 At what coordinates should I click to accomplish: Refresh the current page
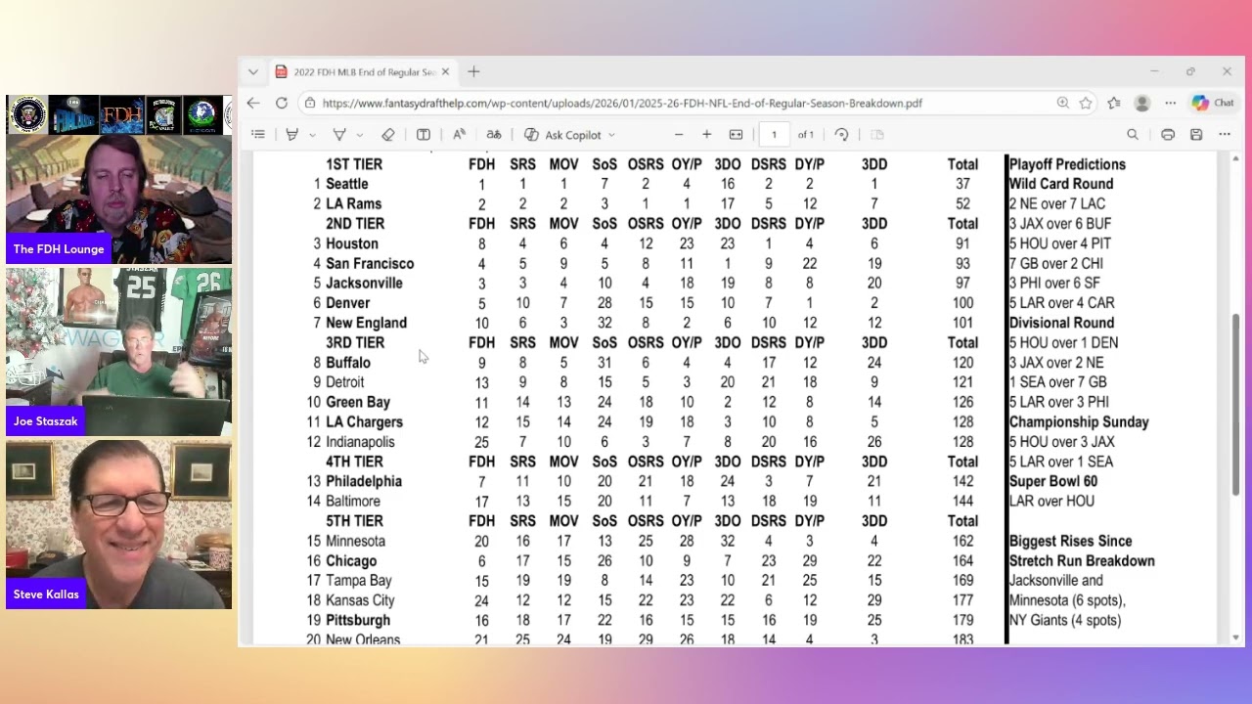click(x=282, y=103)
